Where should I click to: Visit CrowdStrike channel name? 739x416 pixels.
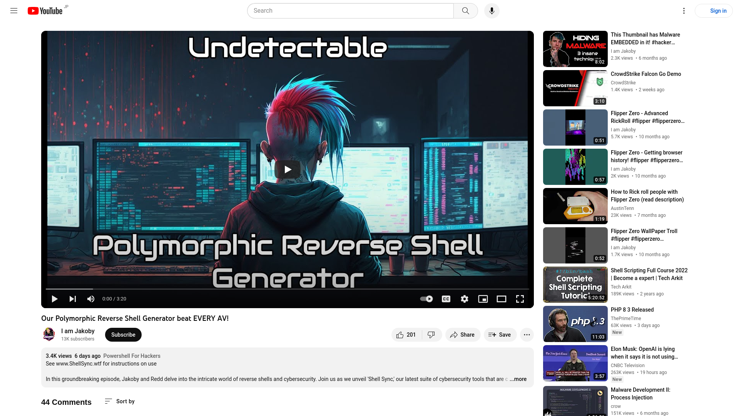coord(623,83)
